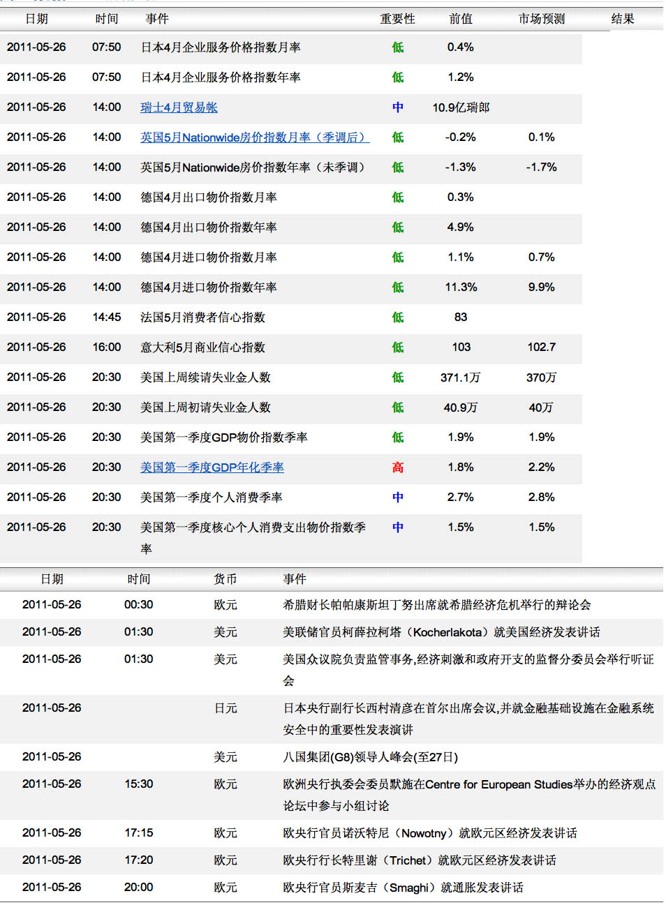
Task: Click the 市场预测 column header
Action: click(542, 19)
